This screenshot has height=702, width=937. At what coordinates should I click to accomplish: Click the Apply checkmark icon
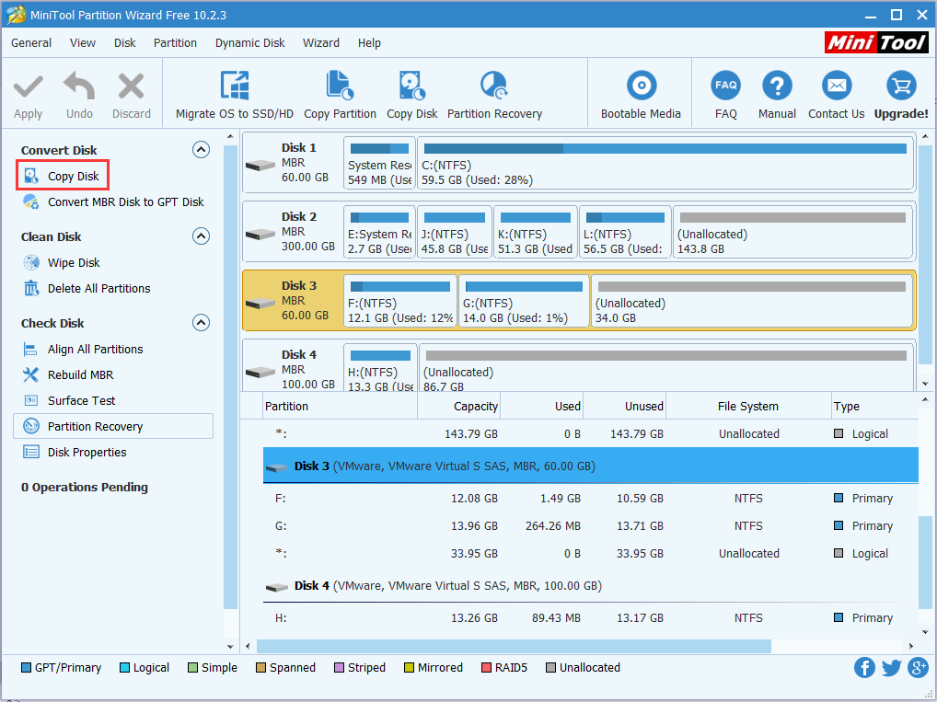[29, 86]
